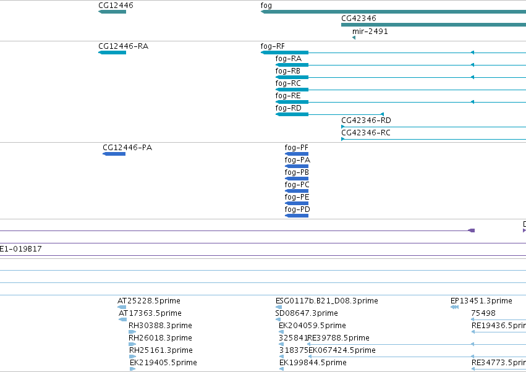This screenshot has width=526, height=372.
Task: Click the CG42346-RC transcript label
Action: tap(366, 133)
